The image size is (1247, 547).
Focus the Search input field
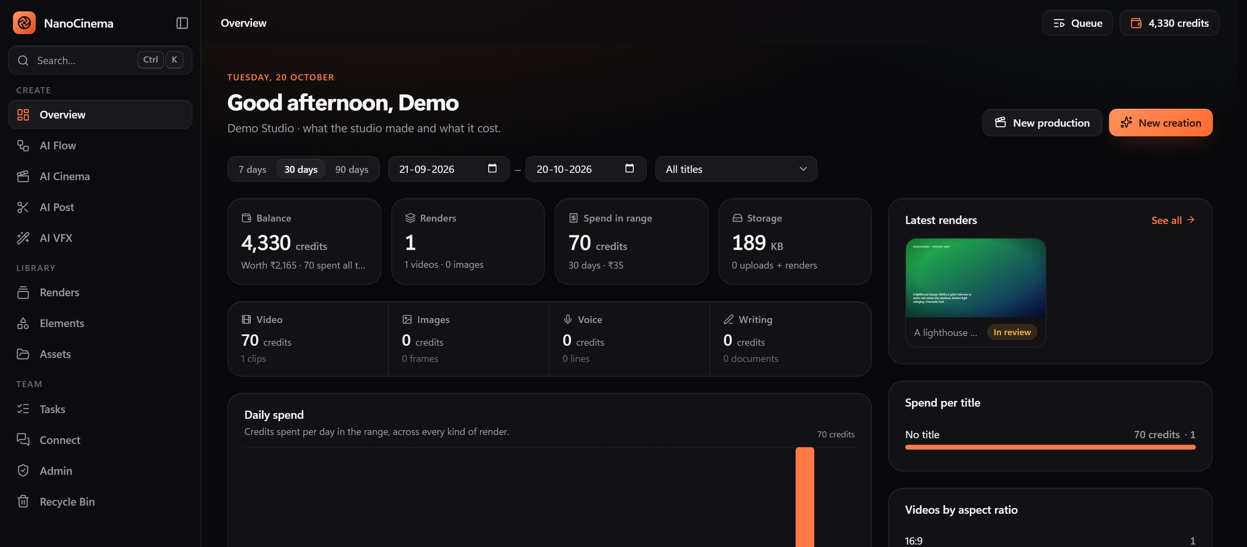100,60
